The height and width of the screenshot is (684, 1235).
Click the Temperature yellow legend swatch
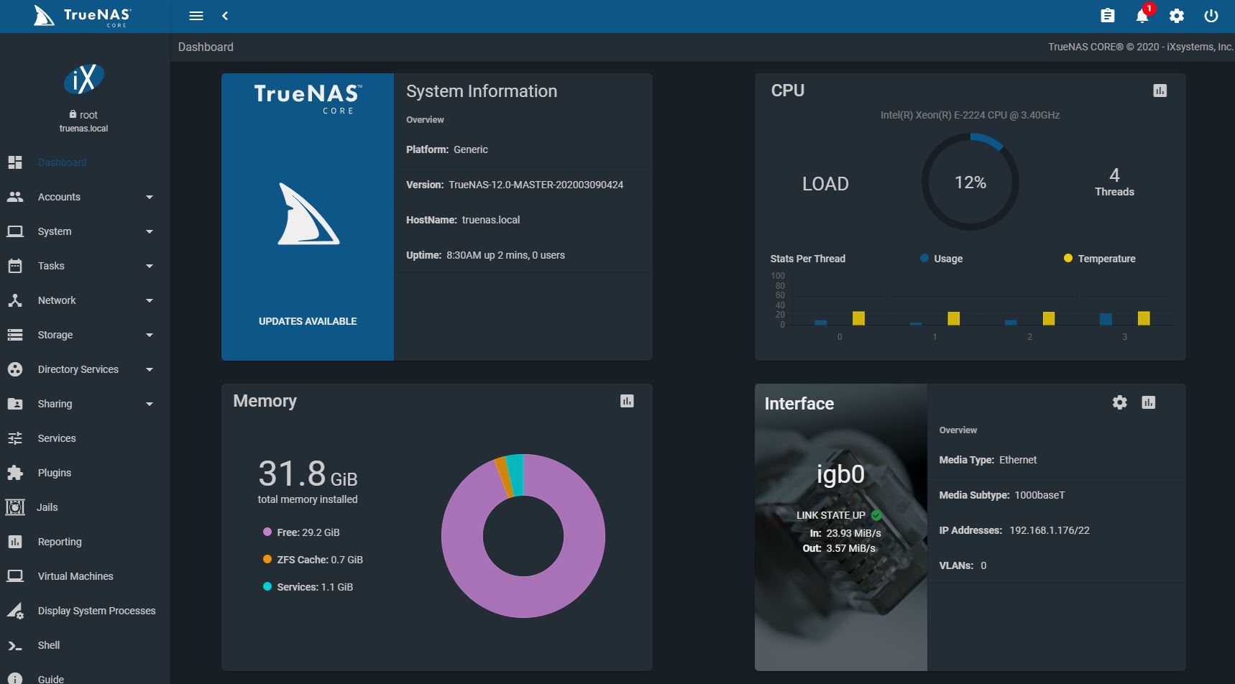pos(1068,259)
